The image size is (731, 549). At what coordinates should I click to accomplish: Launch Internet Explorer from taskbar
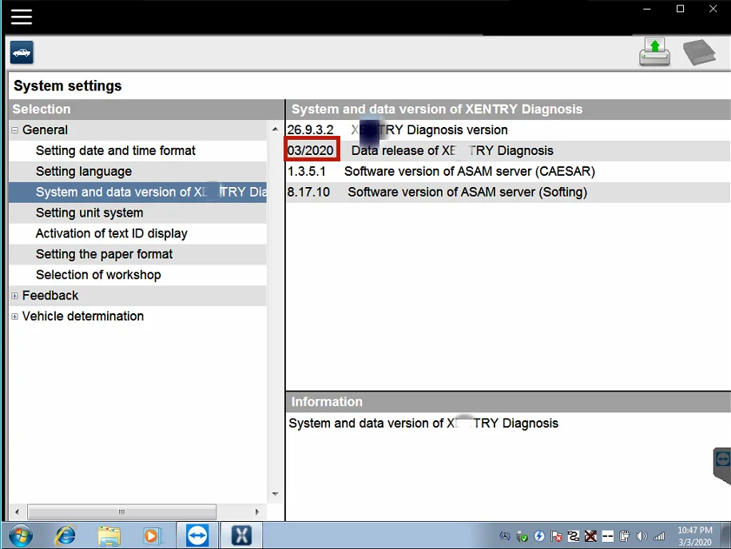(66, 535)
